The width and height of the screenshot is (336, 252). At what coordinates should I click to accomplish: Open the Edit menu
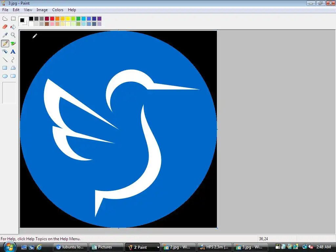[16, 10]
